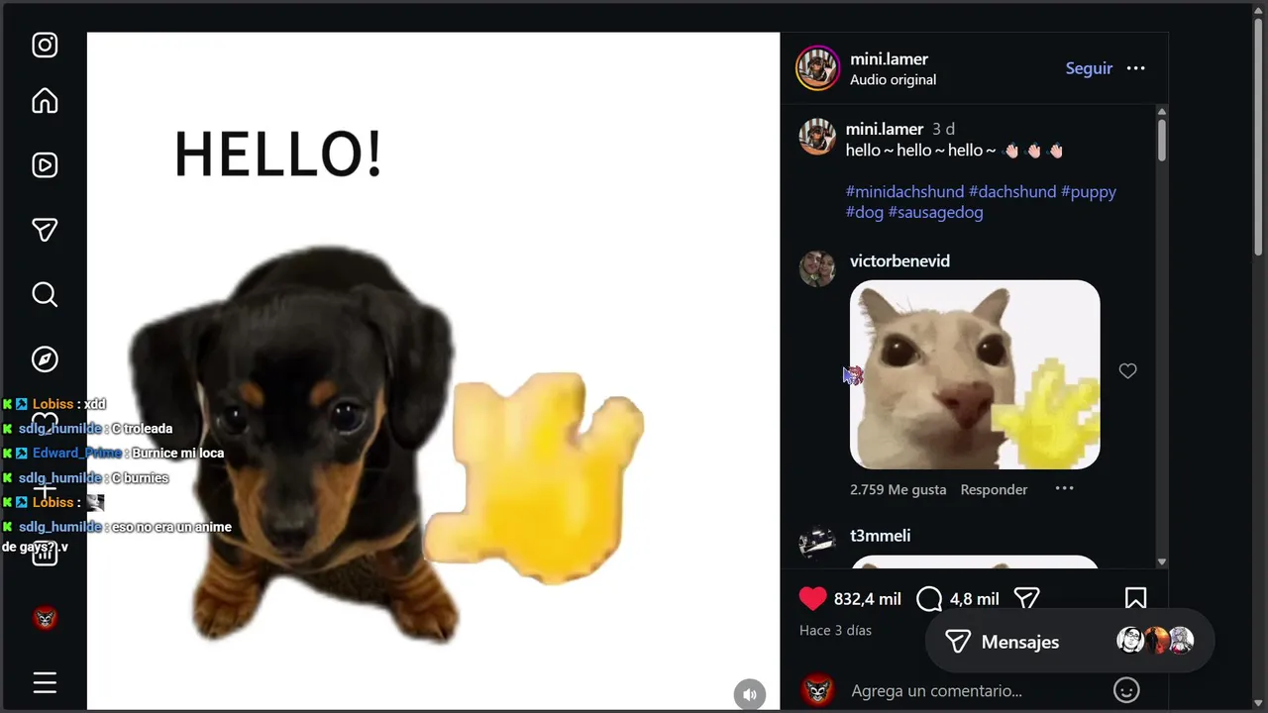Image resolution: width=1268 pixels, height=713 pixels.
Task: Unlike the post via red heart
Action: [x=812, y=598]
